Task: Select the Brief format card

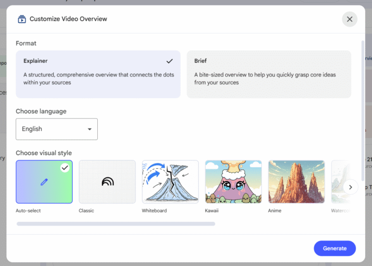Action: pos(269,74)
